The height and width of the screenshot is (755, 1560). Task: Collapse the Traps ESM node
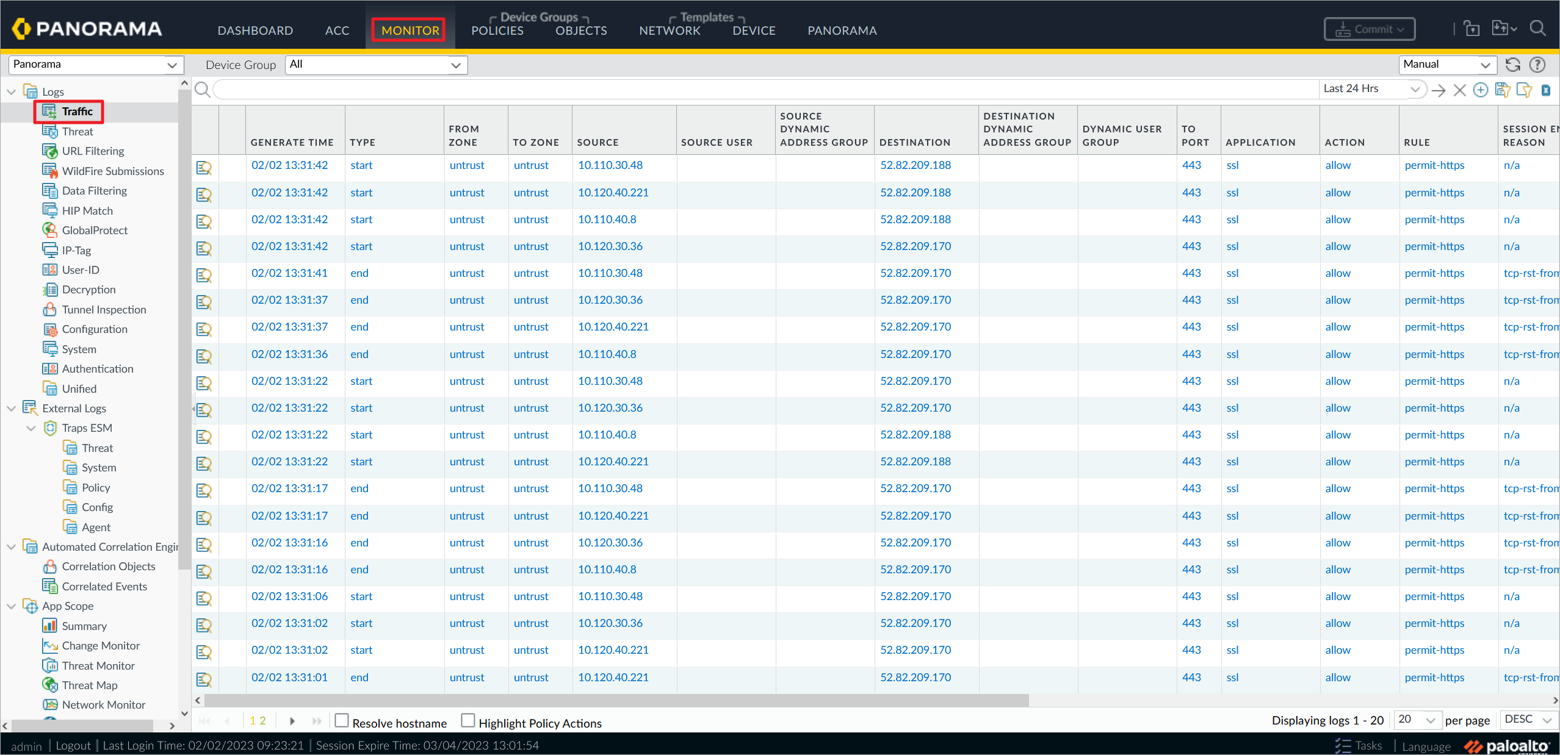click(x=31, y=428)
